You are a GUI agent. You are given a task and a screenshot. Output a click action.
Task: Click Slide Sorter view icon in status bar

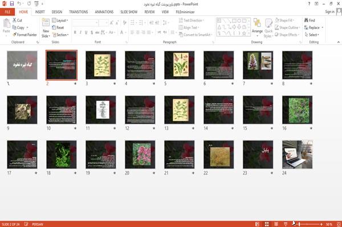(x=267, y=224)
